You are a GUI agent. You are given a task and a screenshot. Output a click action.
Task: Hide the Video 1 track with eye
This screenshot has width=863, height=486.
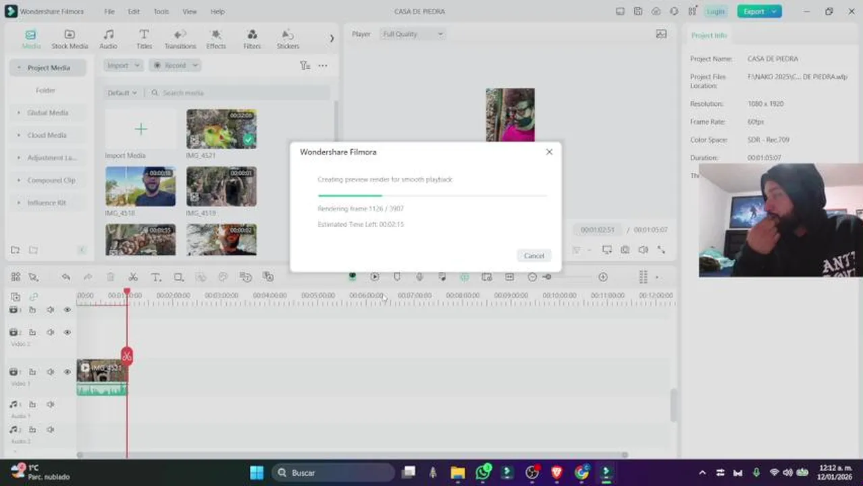pos(67,372)
